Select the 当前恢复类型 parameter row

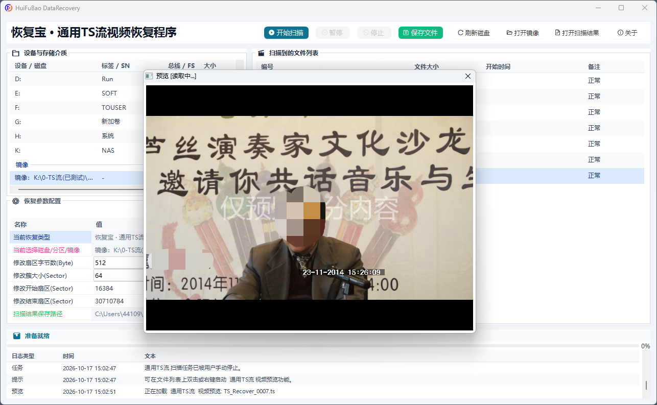77,237
